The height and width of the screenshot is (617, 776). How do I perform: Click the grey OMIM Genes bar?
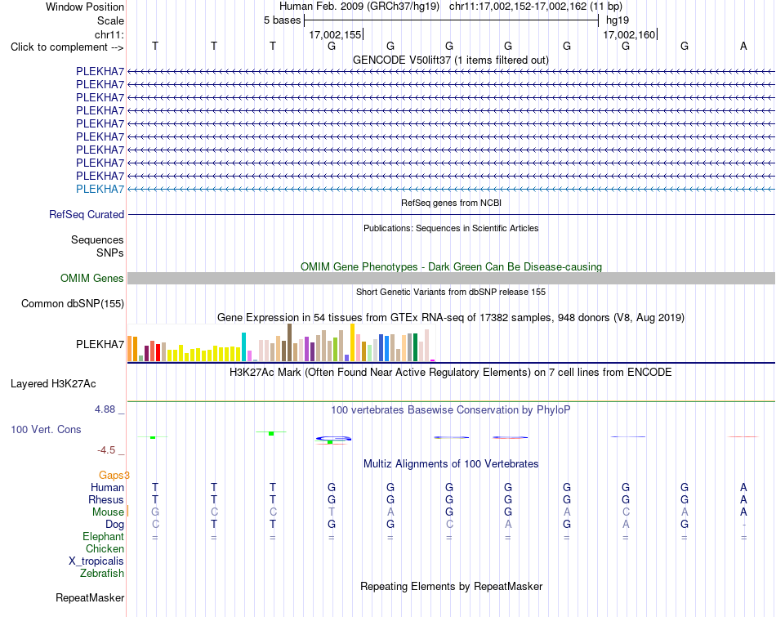[451, 279]
